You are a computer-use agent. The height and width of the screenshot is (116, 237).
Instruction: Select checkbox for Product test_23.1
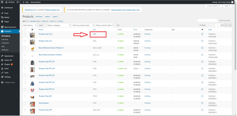pos(25,41)
